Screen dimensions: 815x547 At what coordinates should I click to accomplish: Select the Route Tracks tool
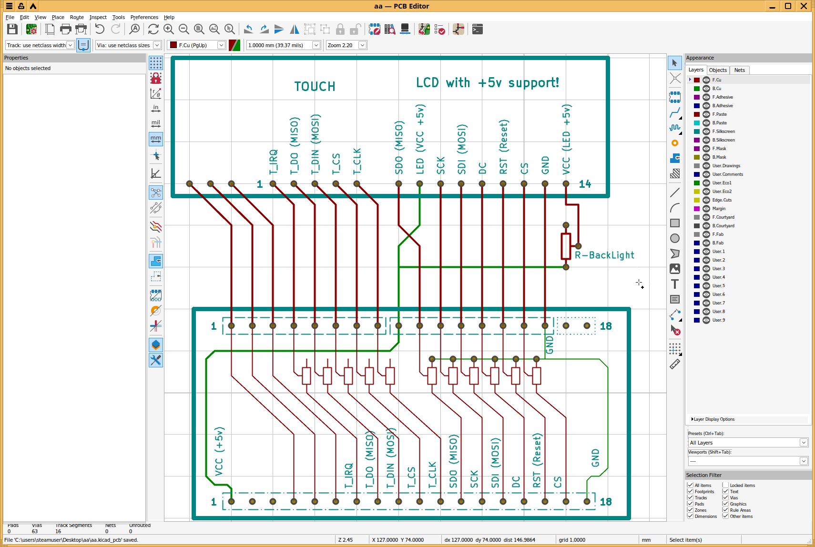click(675, 112)
